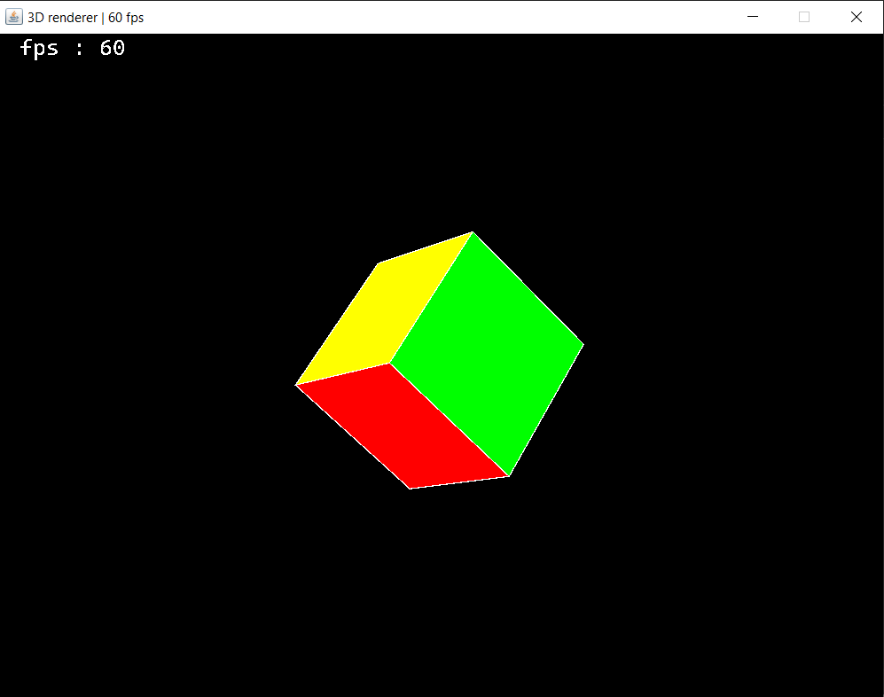The image size is (884, 697).
Task: Click the disabled maximize button
Action: (804, 17)
